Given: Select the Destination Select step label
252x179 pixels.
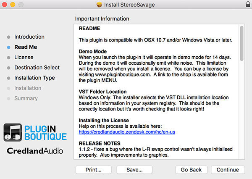Looking at the screenshot, I should tap(37, 68).
